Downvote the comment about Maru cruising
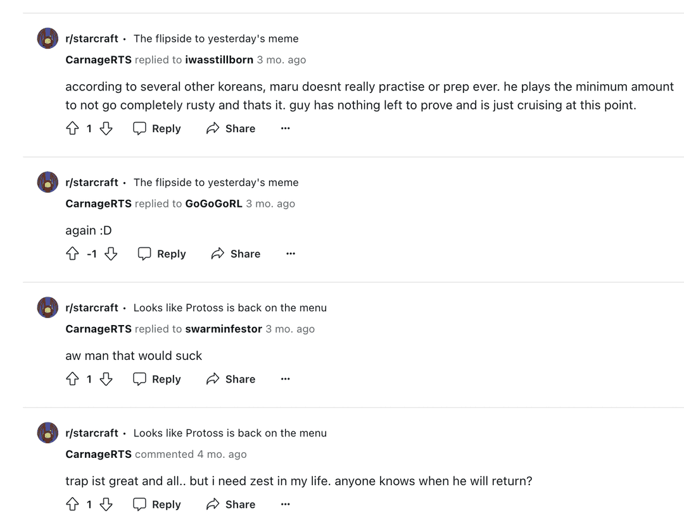 [106, 128]
